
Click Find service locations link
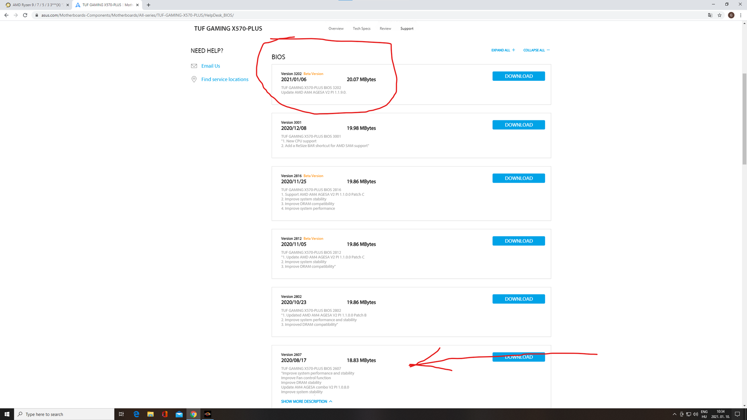(x=225, y=79)
